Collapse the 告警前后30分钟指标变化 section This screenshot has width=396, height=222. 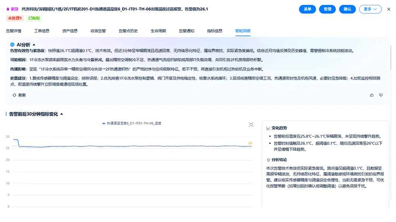coord(62,114)
